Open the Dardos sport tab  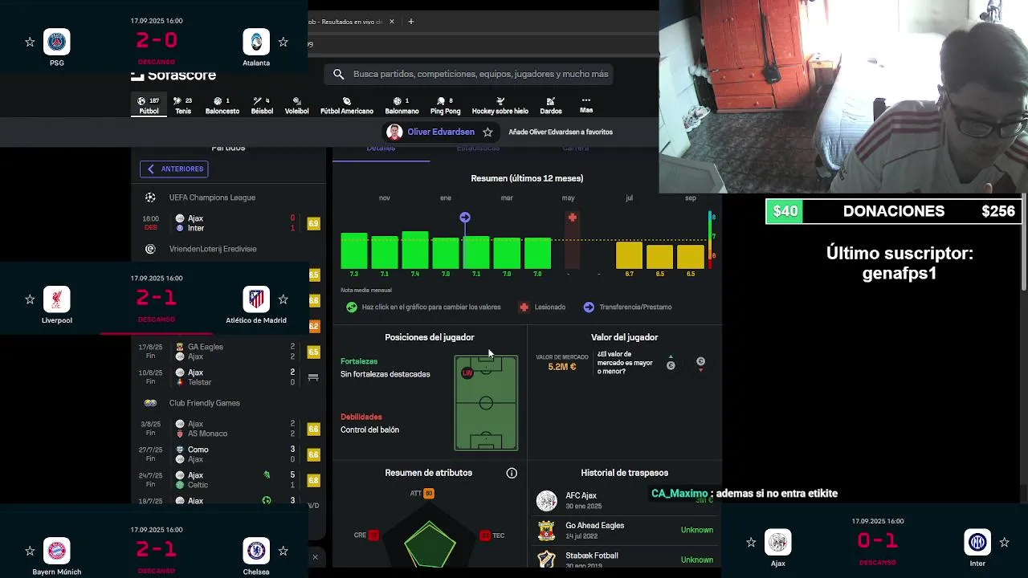click(551, 106)
